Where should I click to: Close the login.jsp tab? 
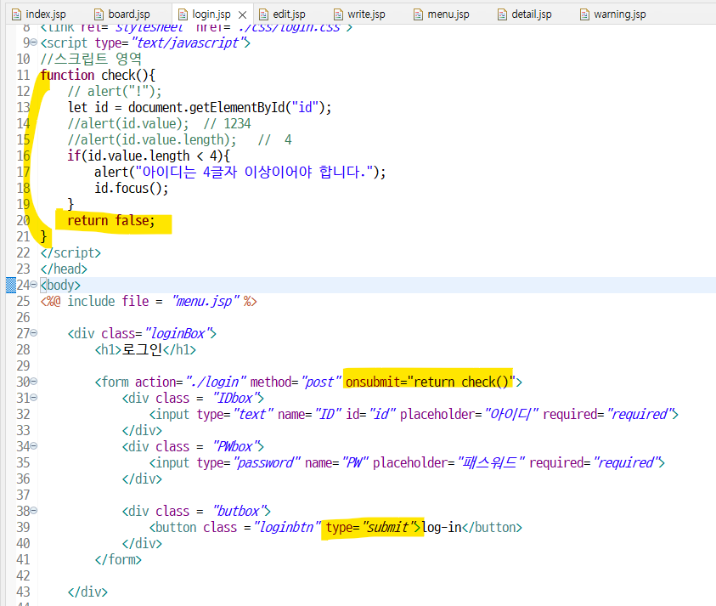[x=242, y=15]
